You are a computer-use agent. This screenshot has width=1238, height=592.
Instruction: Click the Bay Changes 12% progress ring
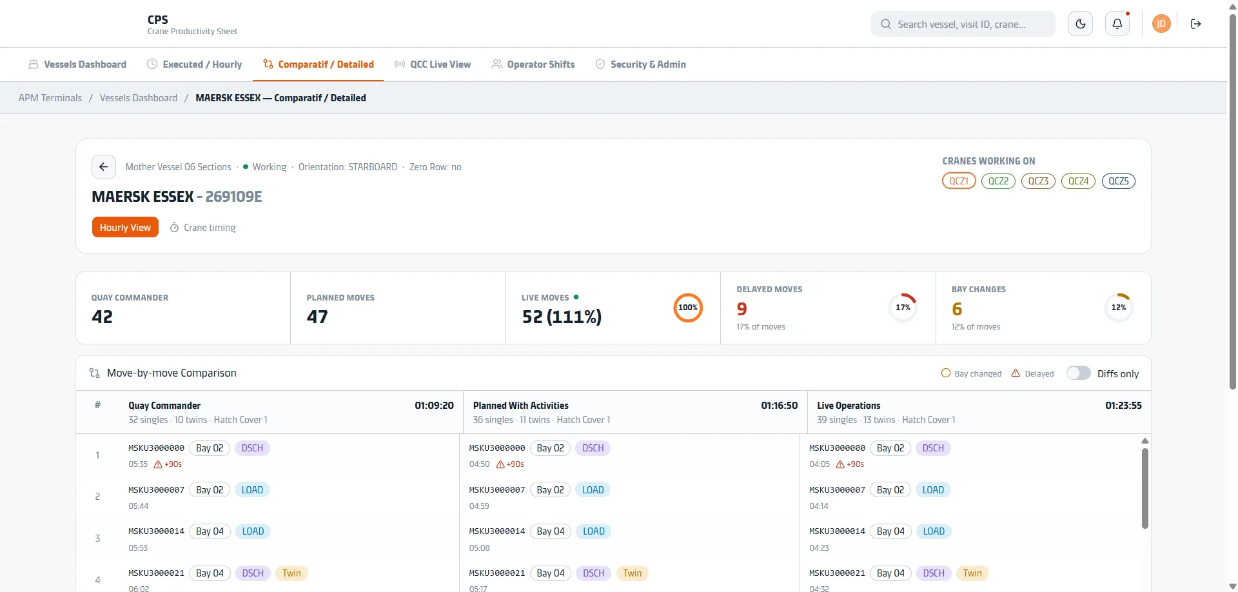click(1119, 308)
